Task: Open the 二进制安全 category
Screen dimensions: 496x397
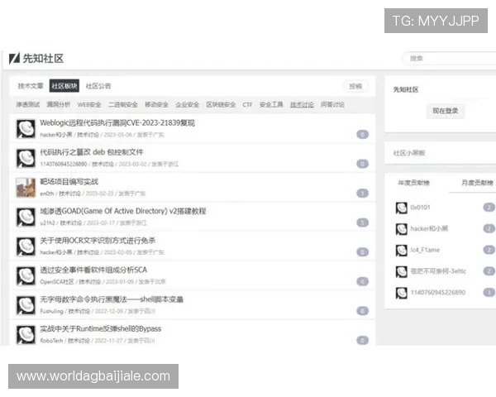Action: 123,105
